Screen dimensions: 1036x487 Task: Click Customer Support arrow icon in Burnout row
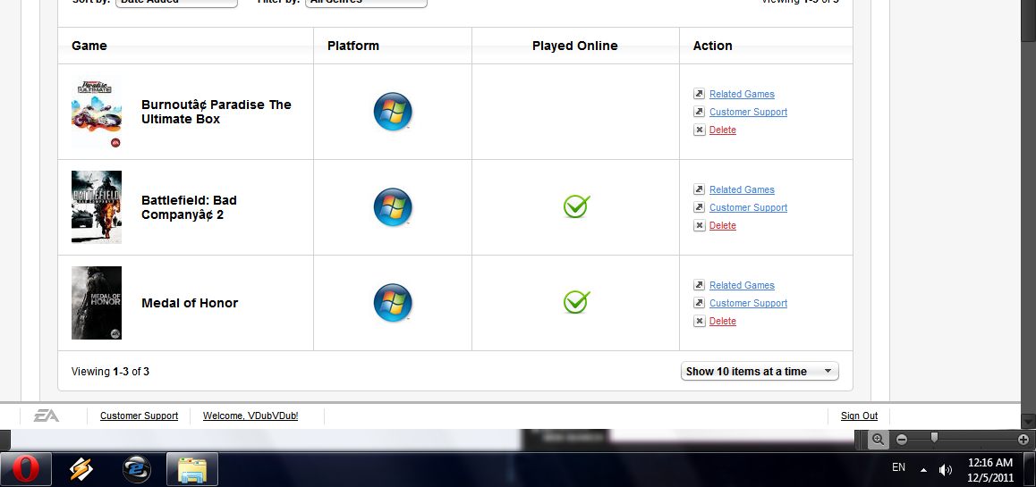699,112
